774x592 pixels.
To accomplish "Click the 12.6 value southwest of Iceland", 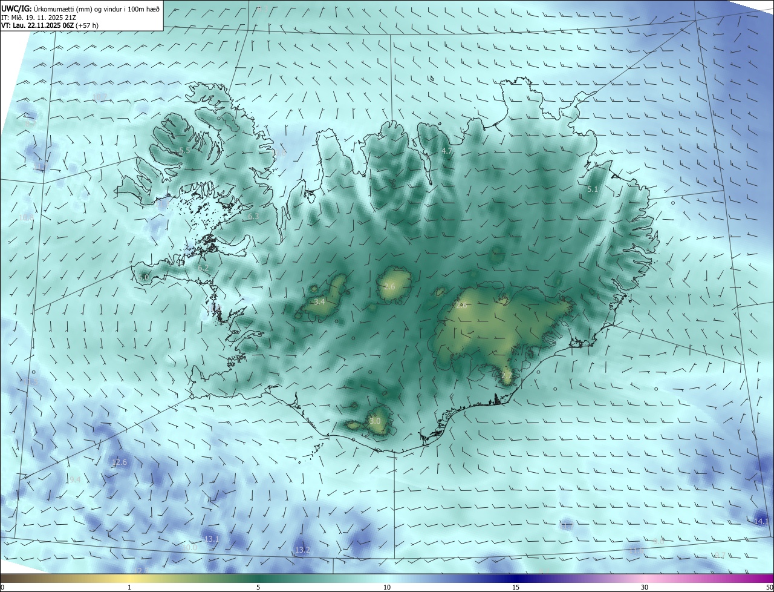I will [120, 462].
